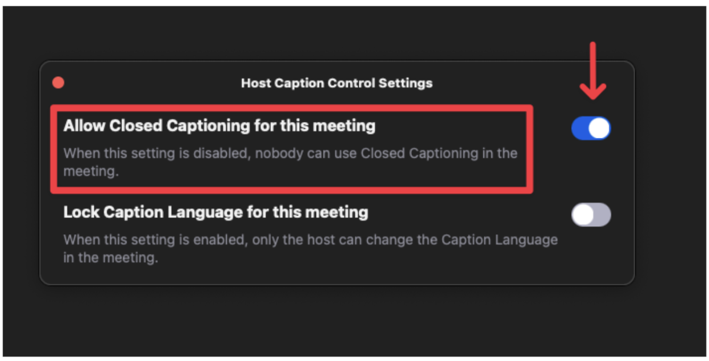
Task: Click the Host Caption Control Settings title
Action: [336, 83]
